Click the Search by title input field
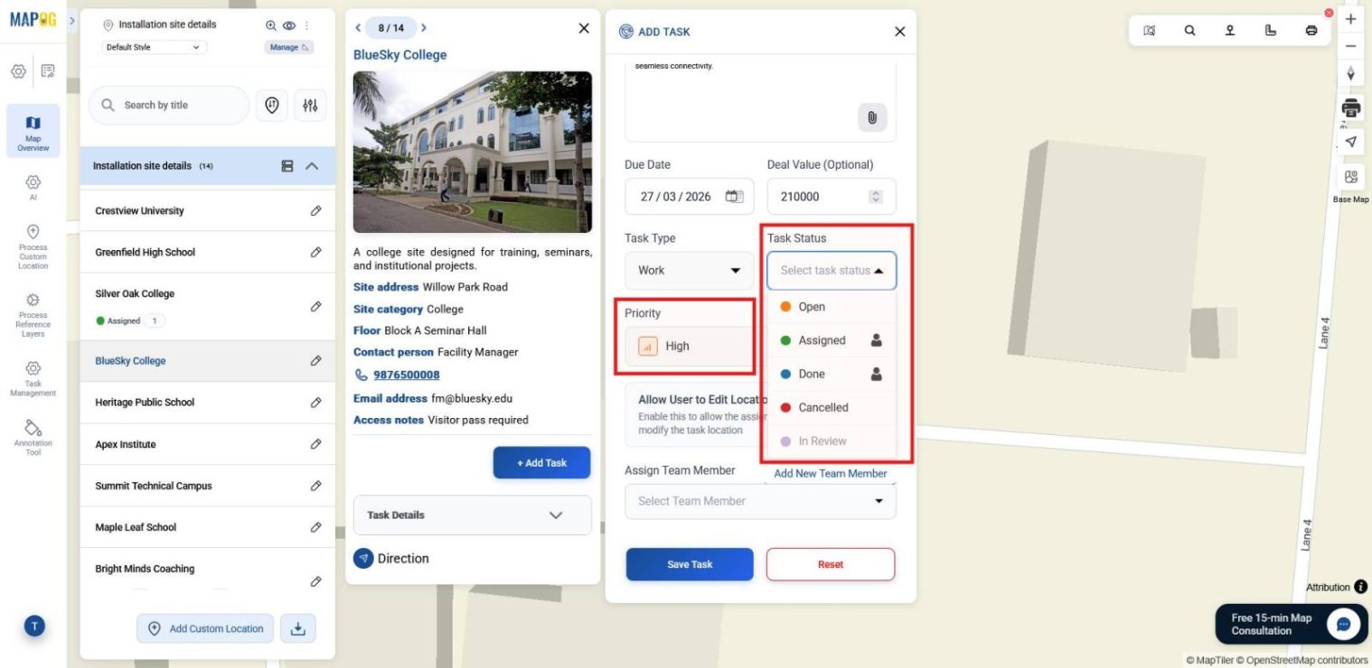 (172, 105)
